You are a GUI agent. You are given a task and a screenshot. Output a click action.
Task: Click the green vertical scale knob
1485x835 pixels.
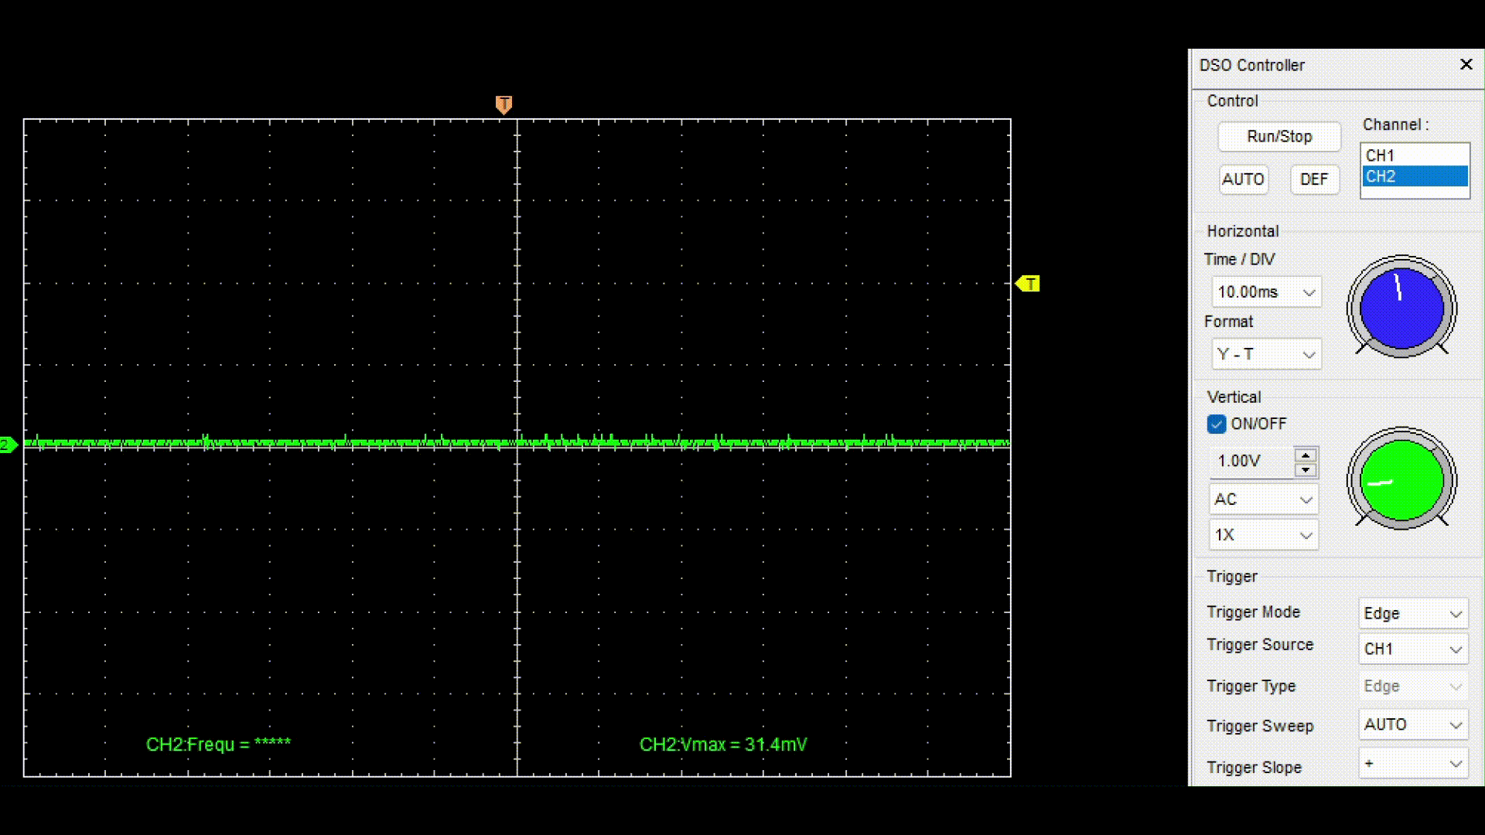(1401, 479)
